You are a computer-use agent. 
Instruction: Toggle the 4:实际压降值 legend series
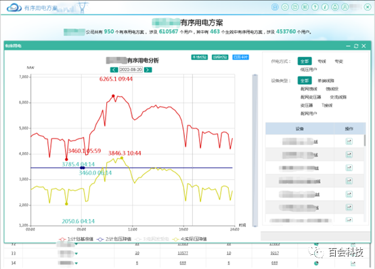(190, 239)
